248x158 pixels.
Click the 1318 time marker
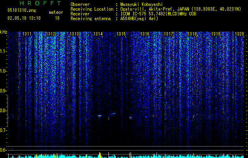192,34
